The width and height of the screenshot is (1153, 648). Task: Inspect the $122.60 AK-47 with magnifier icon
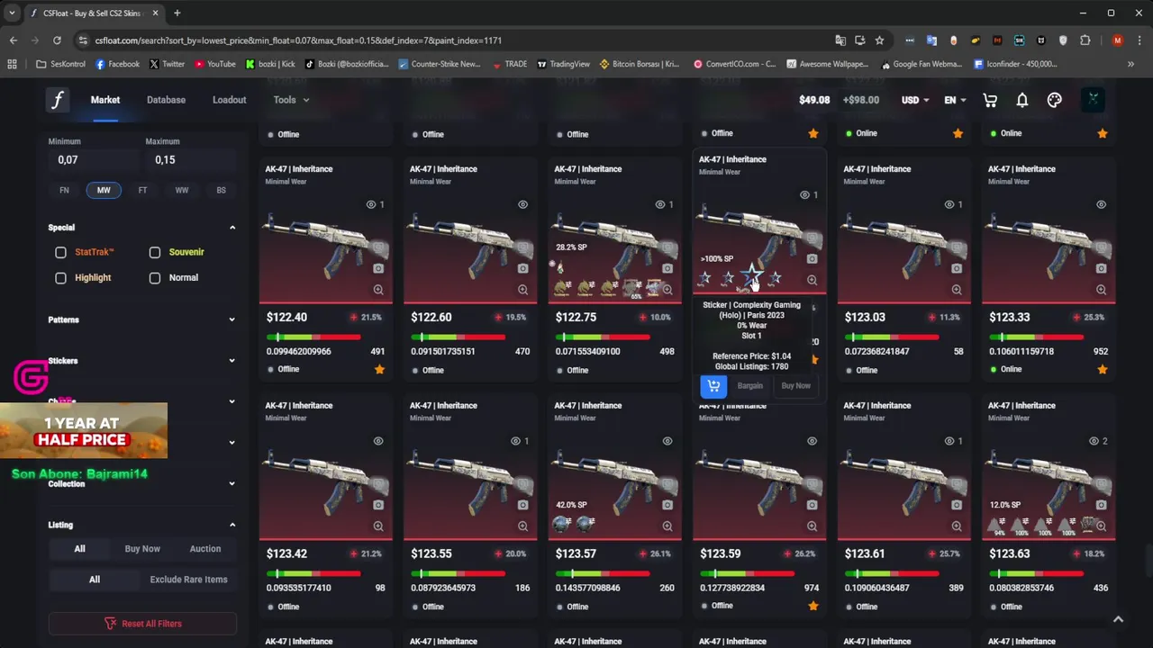(522, 290)
